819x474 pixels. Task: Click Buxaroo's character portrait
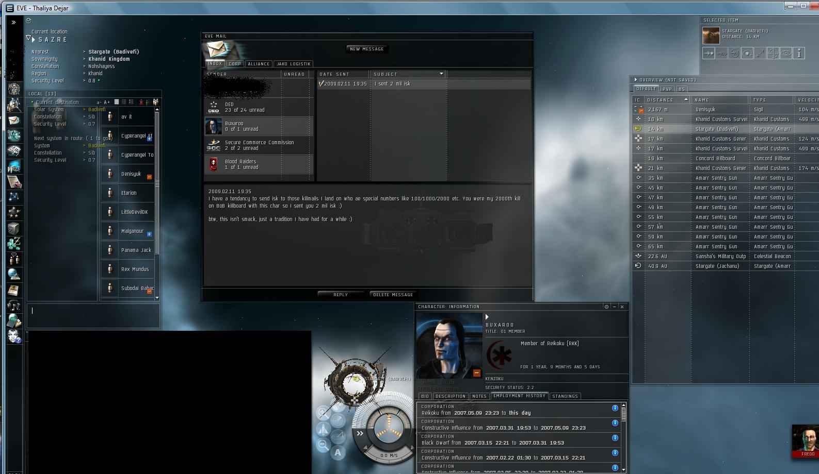pyautogui.click(x=449, y=346)
